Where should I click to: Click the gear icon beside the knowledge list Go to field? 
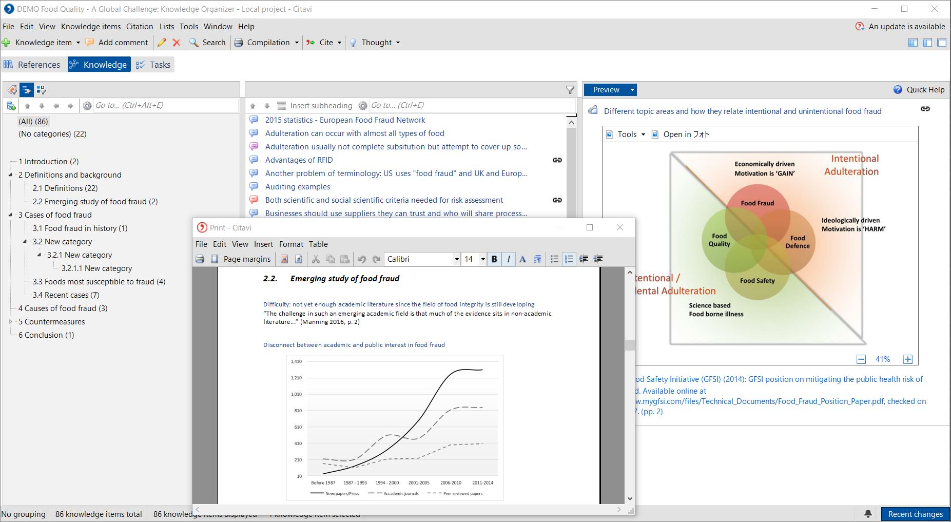point(363,106)
